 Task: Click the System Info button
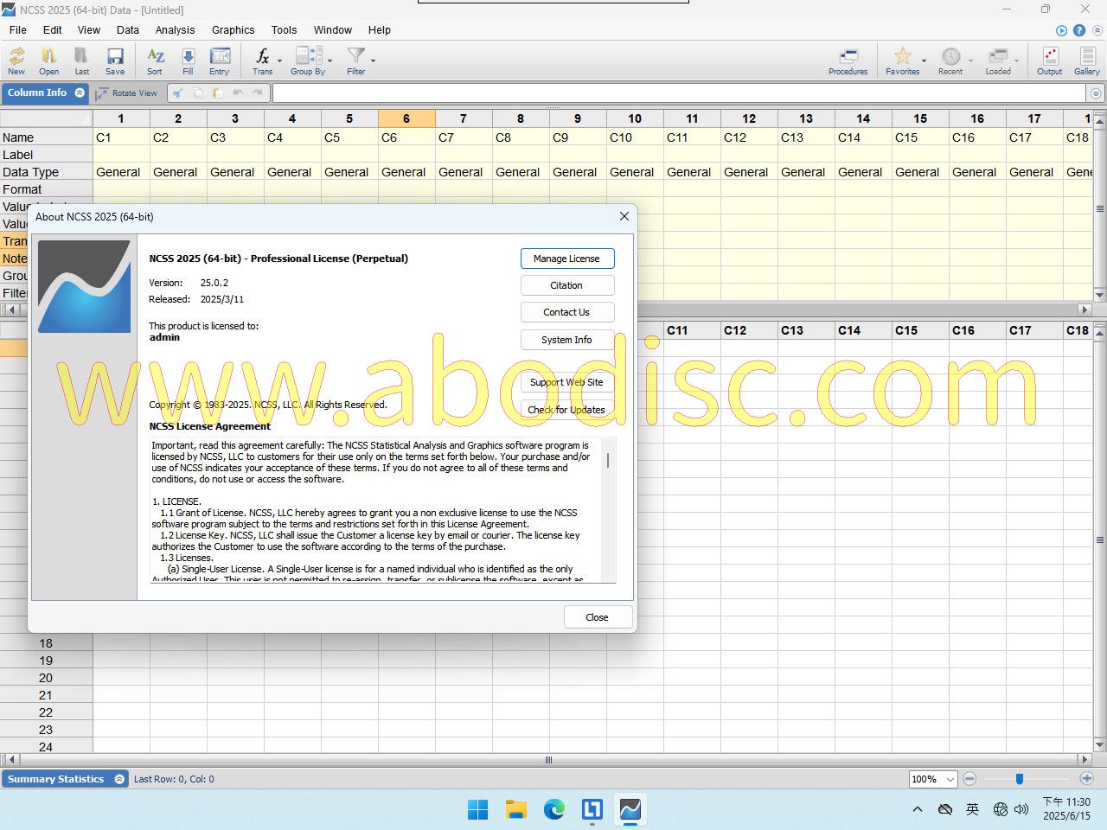point(566,340)
